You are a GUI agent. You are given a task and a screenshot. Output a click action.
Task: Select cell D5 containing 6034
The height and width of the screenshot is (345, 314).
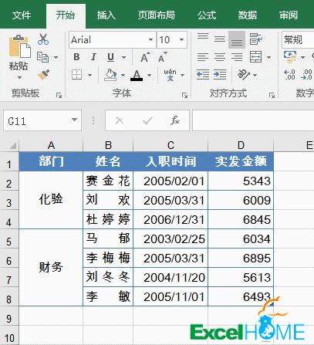point(241,238)
